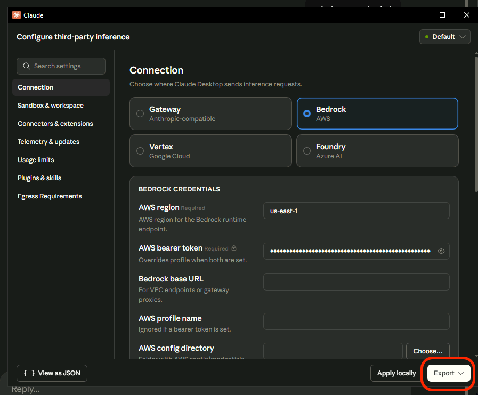
Task: Click 'Overrides profile when both are set.' text
Action: click(x=193, y=260)
